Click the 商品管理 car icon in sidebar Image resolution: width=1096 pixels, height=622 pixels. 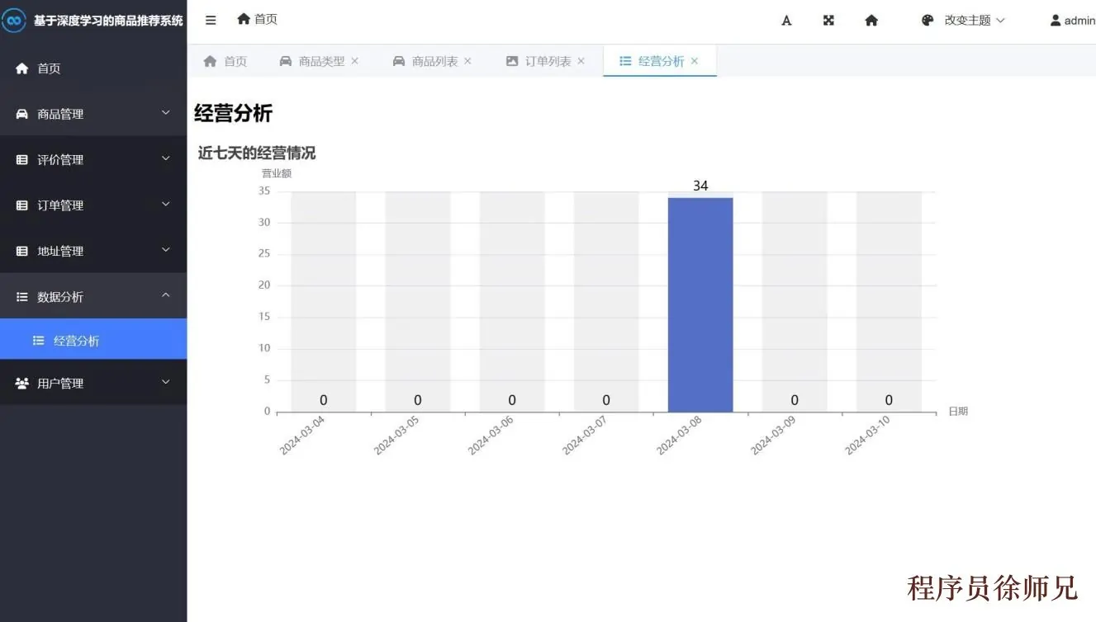21,113
